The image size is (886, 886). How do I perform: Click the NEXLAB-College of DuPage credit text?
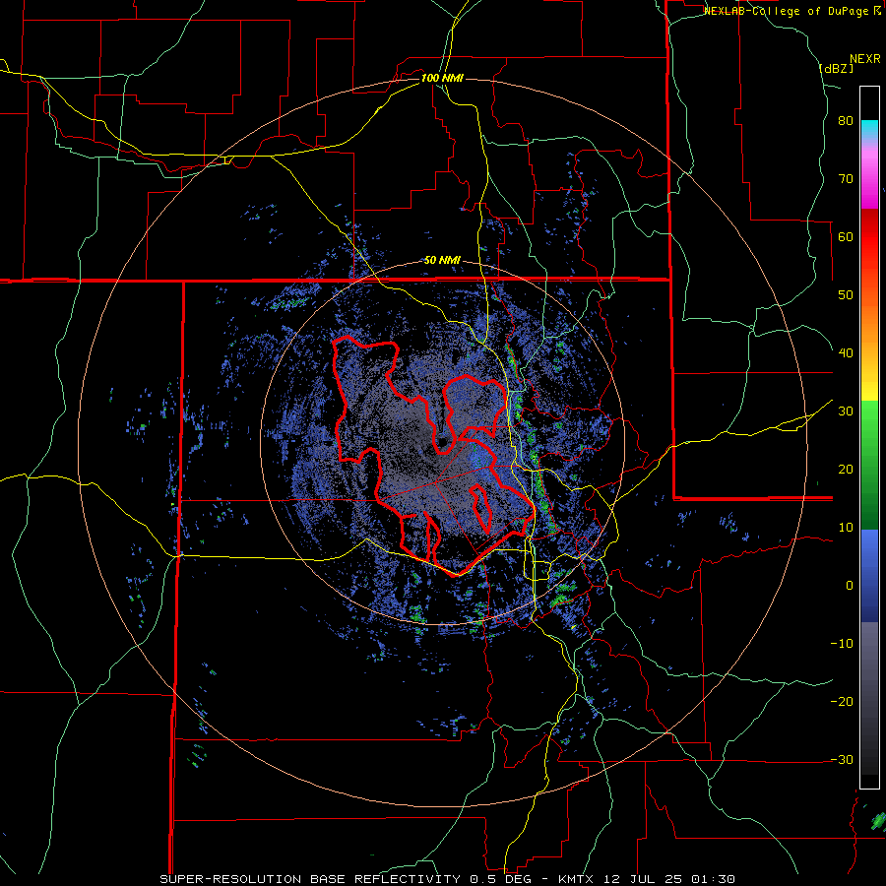(x=788, y=11)
